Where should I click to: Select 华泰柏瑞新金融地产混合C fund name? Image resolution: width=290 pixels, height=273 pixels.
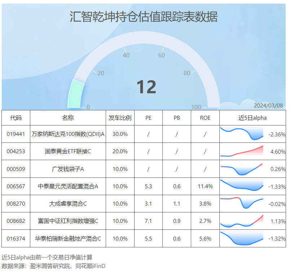pyautogui.click(x=68, y=239)
